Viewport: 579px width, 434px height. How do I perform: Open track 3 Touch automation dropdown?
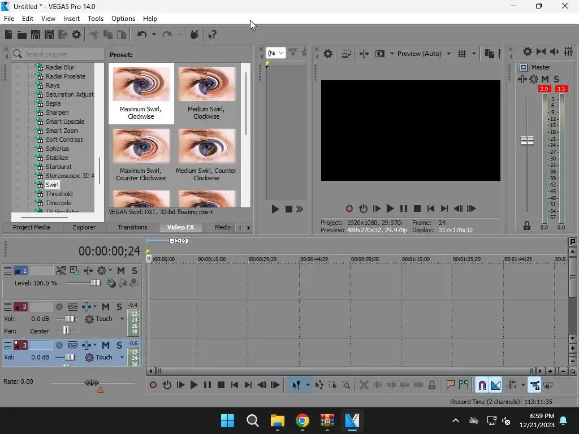point(122,357)
